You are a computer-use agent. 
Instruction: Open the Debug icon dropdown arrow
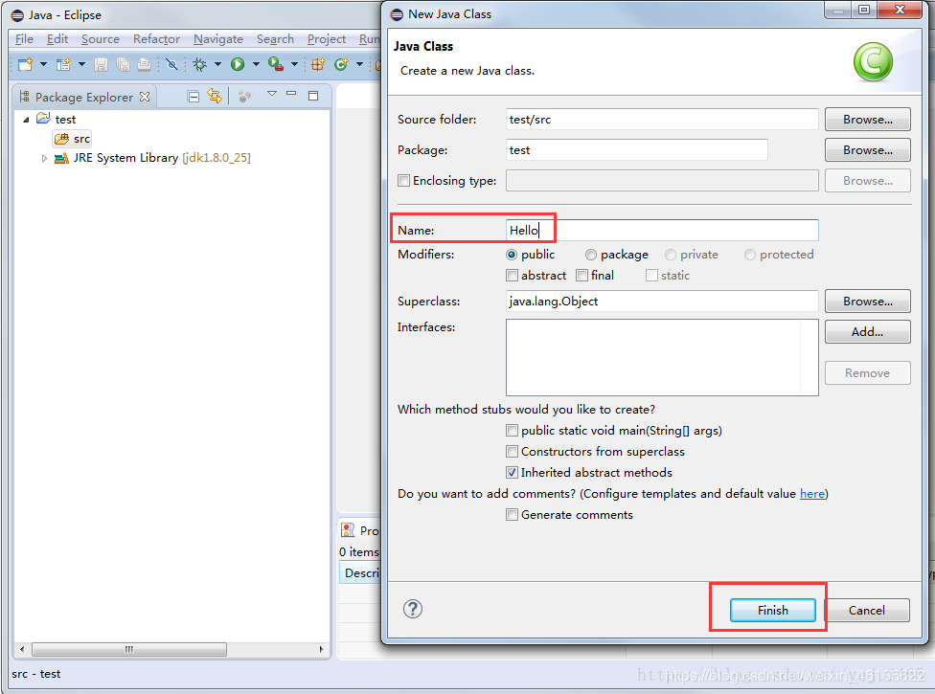pyautogui.click(x=217, y=64)
